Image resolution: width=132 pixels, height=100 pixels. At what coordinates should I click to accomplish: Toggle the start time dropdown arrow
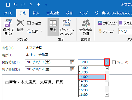[x=107, y=62]
